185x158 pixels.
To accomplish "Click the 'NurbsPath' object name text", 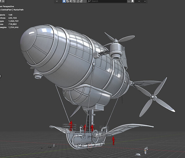I will (19, 10).
